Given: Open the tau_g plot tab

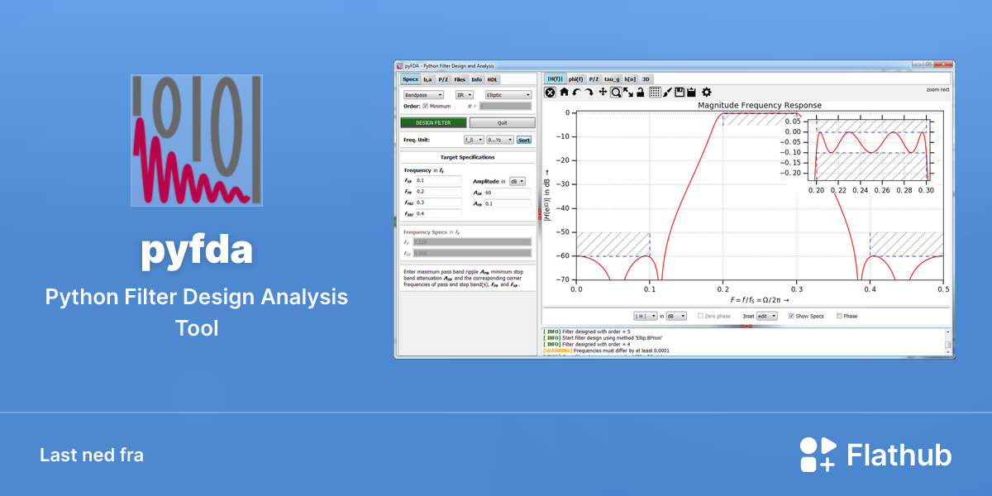Looking at the screenshot, I should point(612,79).
